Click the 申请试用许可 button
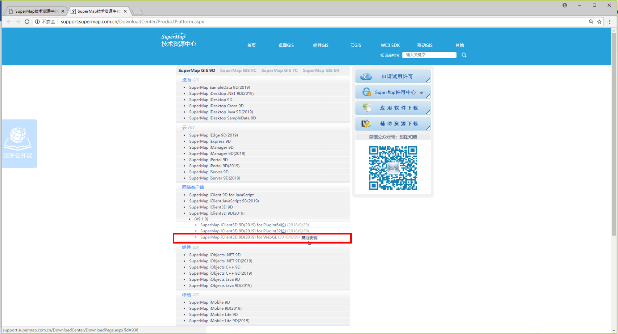Image resolution: width=618 pixels, height=334 pixels. click(x=393, y=76)
